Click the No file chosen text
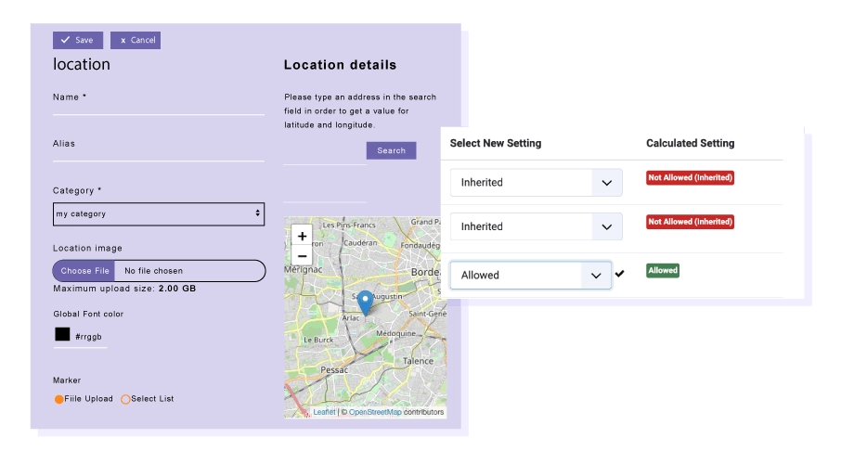 pos(153,271)
